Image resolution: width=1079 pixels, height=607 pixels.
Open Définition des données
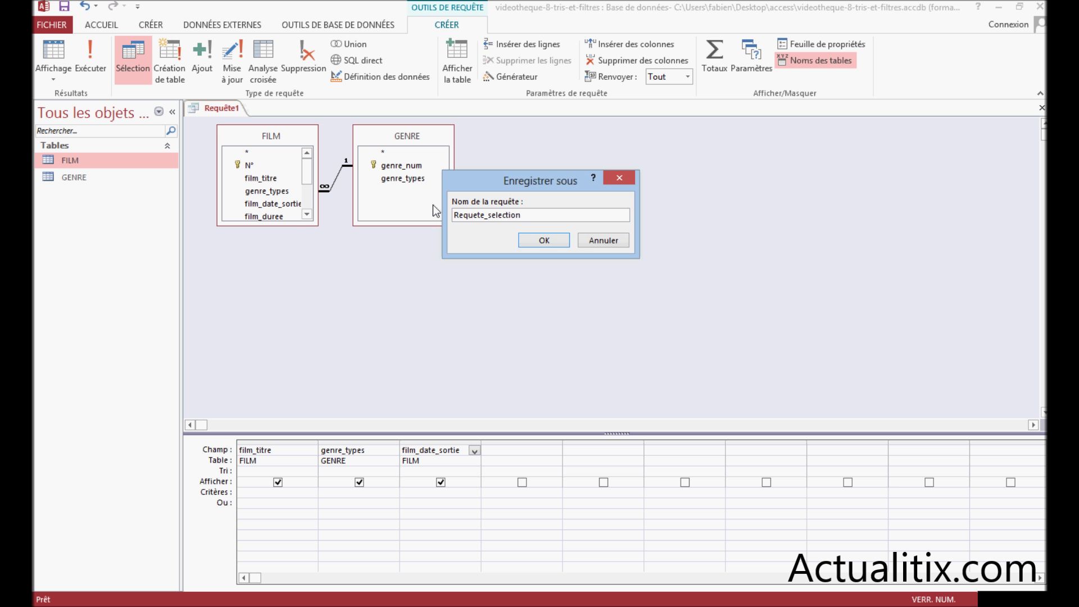tap(380, 76)
